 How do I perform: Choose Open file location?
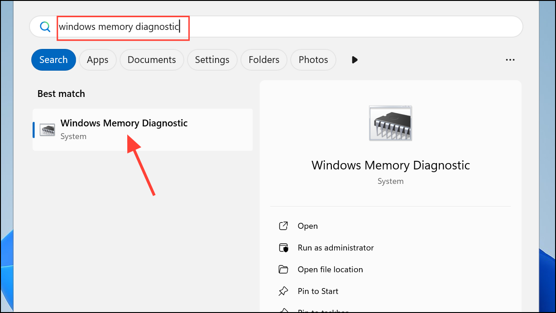click(x=330, y=270)
